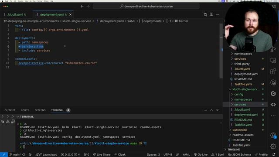The height and width of the screenshot is (157, 279).
Task: Go back using the navigation arrow
Action: coord(82,7)
